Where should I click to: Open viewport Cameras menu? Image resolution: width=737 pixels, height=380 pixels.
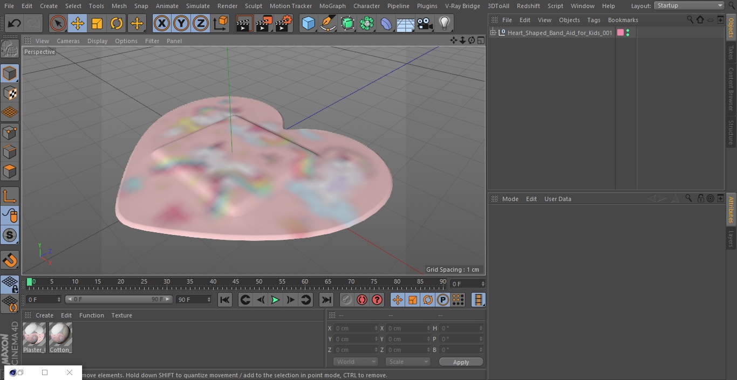(x=68, y=41)
